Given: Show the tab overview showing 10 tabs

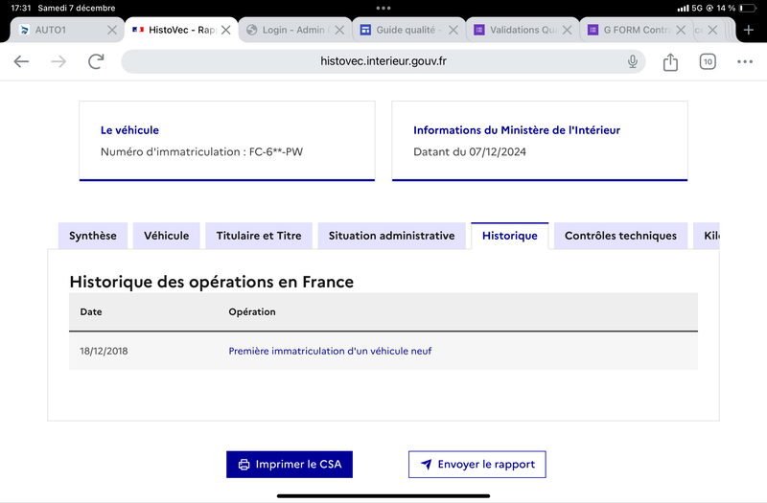Looking at the screenshot, I should click(708, 61).
